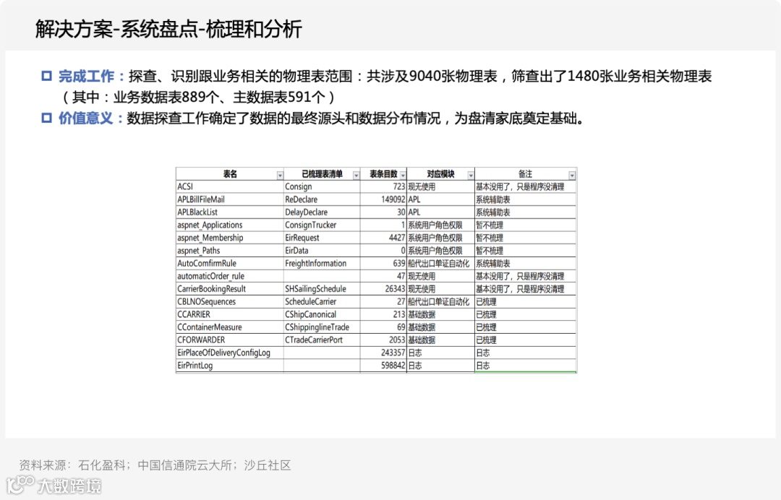The height and width of the screenshot is (500, 781).
Task: Select the automaticOrder_rule cell
Action: point(230,276)
